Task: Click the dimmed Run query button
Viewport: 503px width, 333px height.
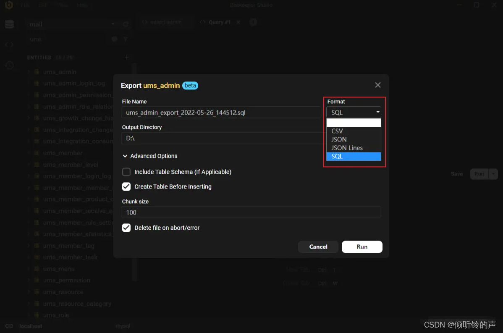Action: (479, 174)
